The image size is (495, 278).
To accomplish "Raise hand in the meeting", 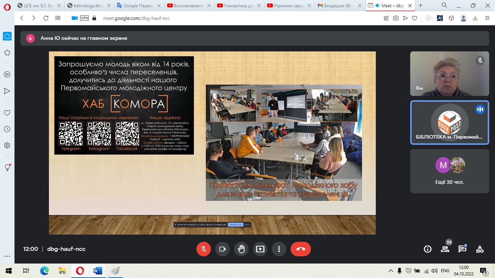I will [241, 249].
